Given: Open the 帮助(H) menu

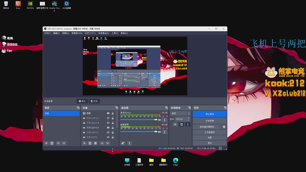Looking at the screenshot, I should [124, 33].
